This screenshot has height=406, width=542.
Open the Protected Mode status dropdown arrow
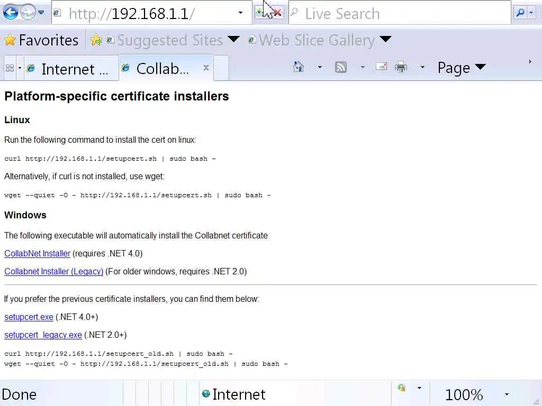(x=419, y=388)
